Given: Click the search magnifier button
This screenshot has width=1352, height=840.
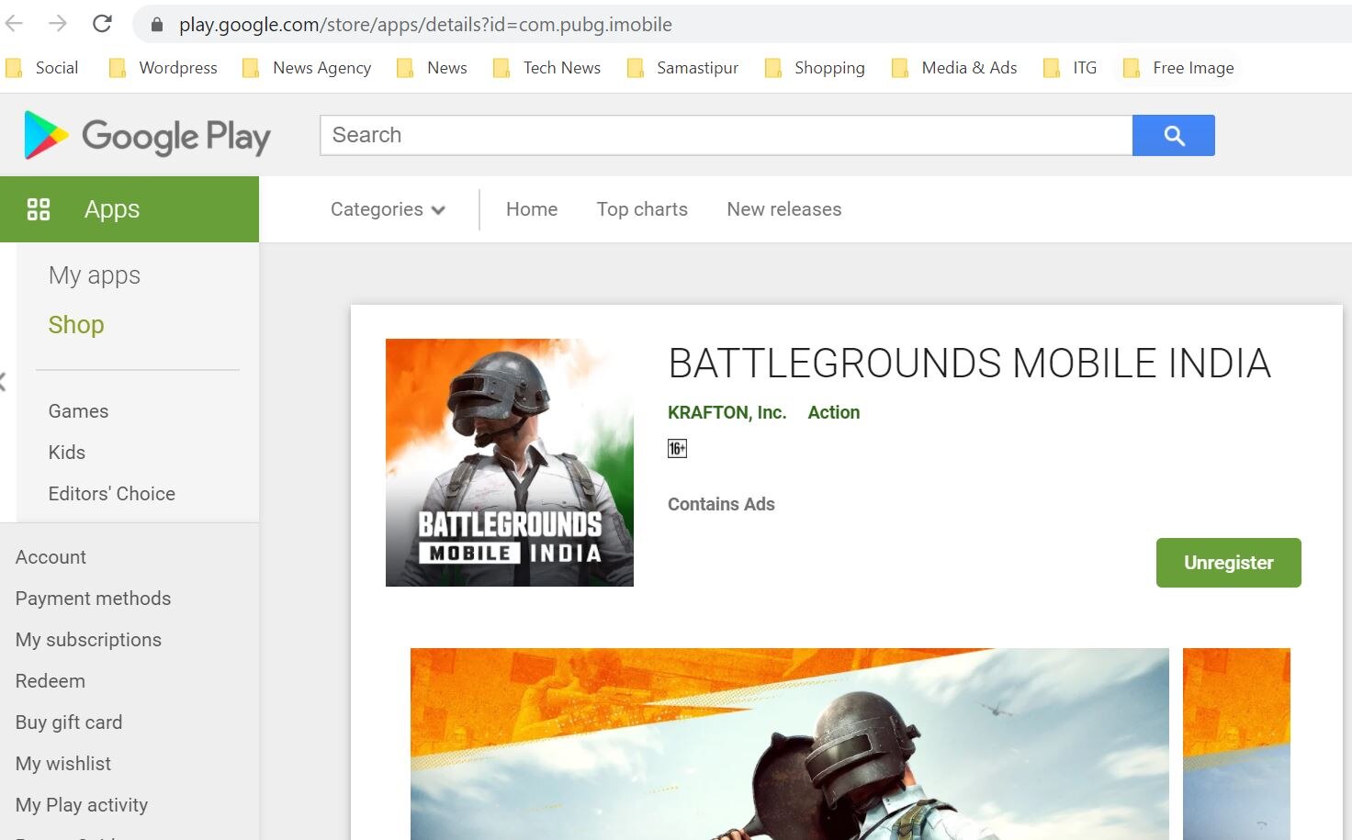Looking at the screenshot, I should point(1174,135).
